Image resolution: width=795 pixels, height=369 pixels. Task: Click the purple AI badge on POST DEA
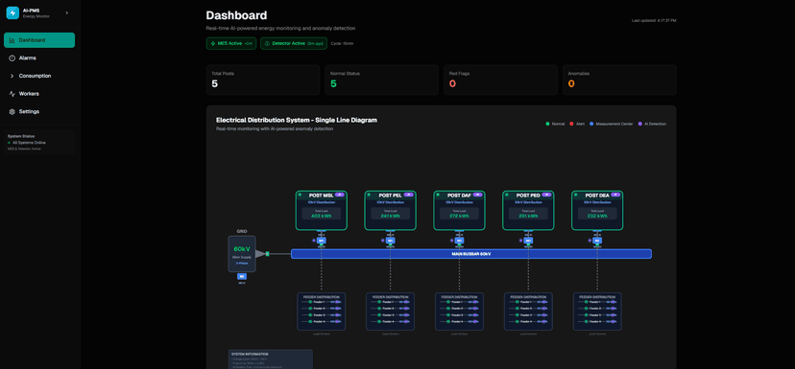[x=615, y=195]
